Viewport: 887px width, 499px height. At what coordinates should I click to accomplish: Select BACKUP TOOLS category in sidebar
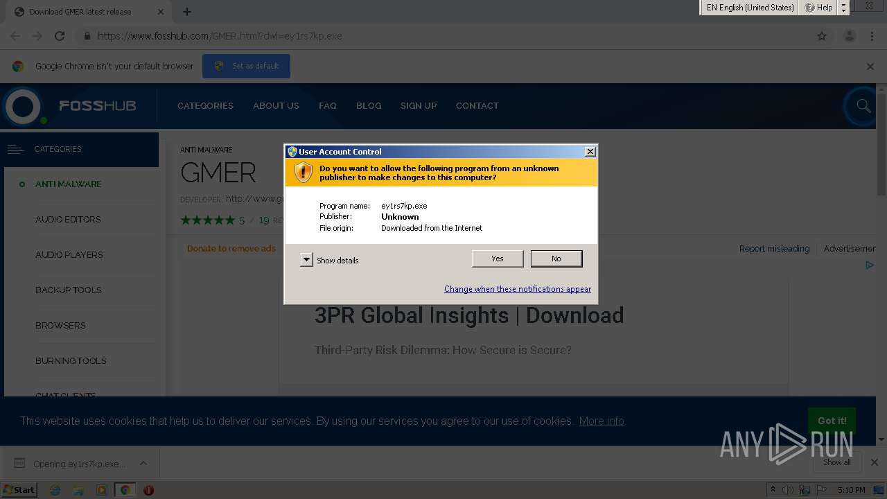[68, 290]
